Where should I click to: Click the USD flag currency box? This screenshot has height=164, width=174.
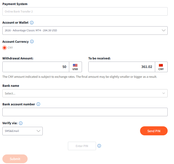(x=75, y=67)
